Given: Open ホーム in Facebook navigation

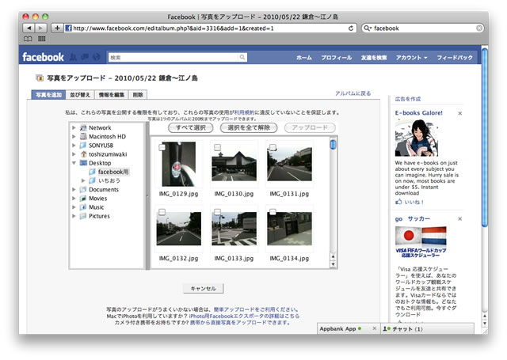Looking at the screenshot, I should [304, 58].
